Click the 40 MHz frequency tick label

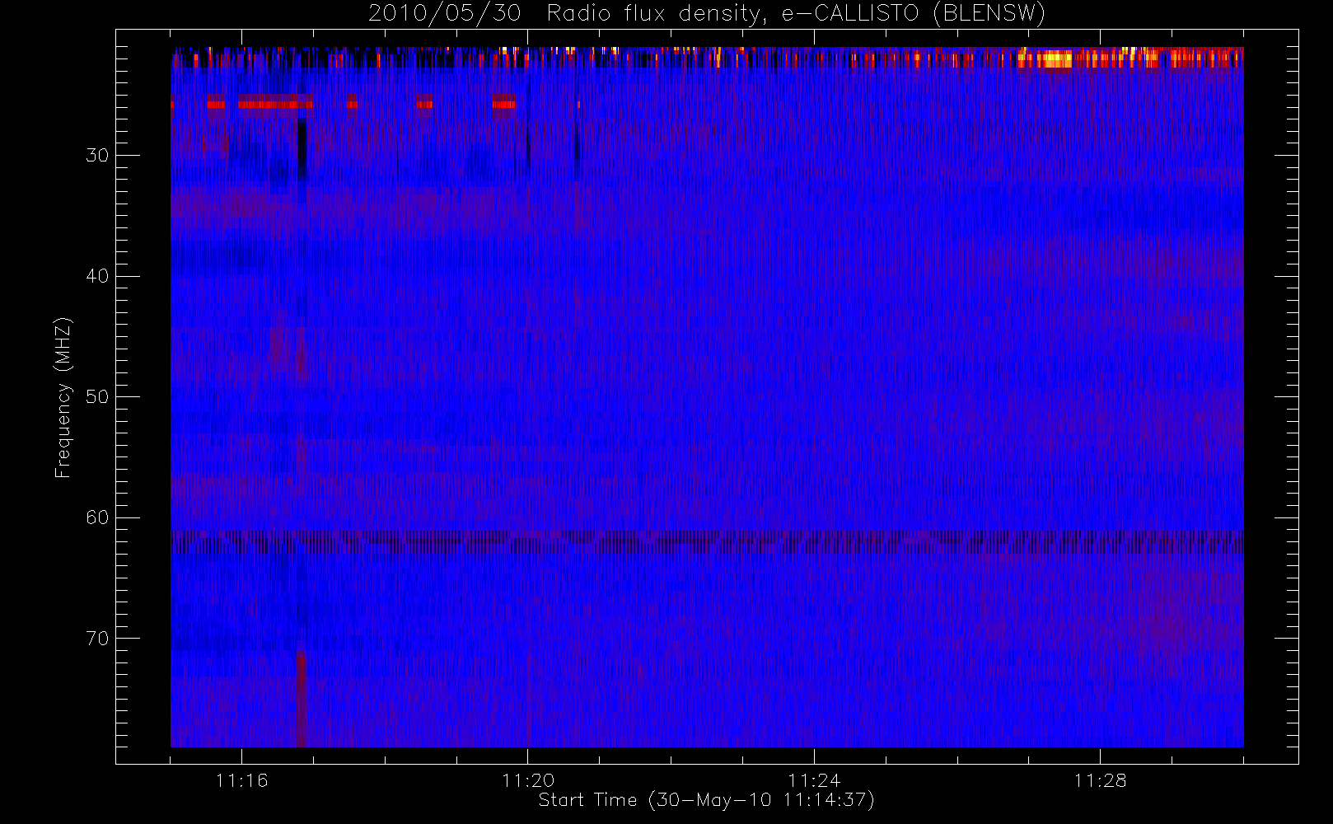(x=97, y=276)
